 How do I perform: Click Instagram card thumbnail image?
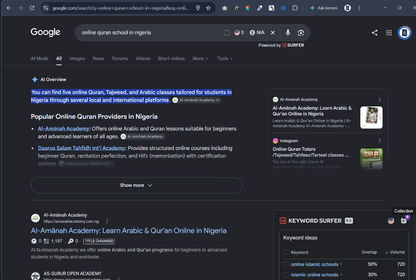[371, 158]
